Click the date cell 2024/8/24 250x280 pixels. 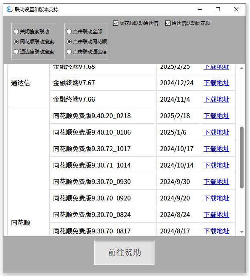click(x=178, y=215)
